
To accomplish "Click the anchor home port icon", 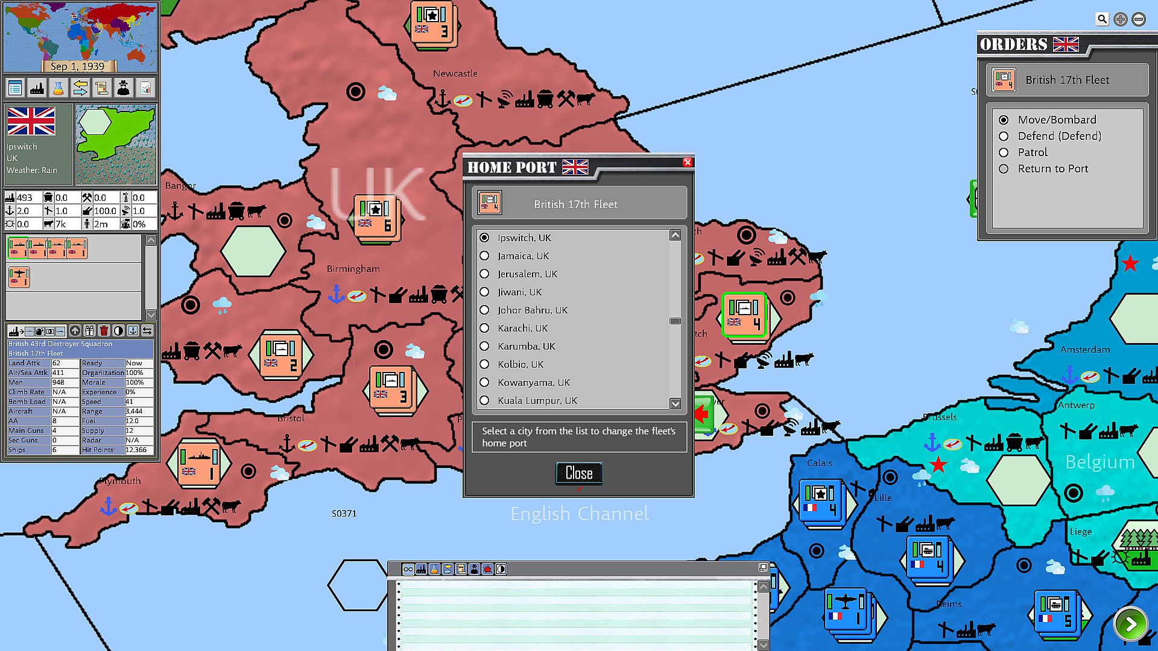I will coord(133,331).
